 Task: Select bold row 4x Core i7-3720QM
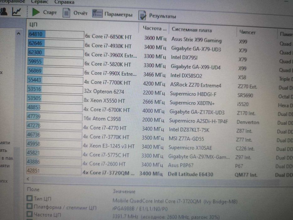pos(108,173)
